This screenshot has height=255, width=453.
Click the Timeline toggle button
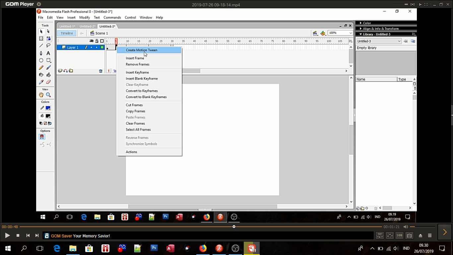67,33
